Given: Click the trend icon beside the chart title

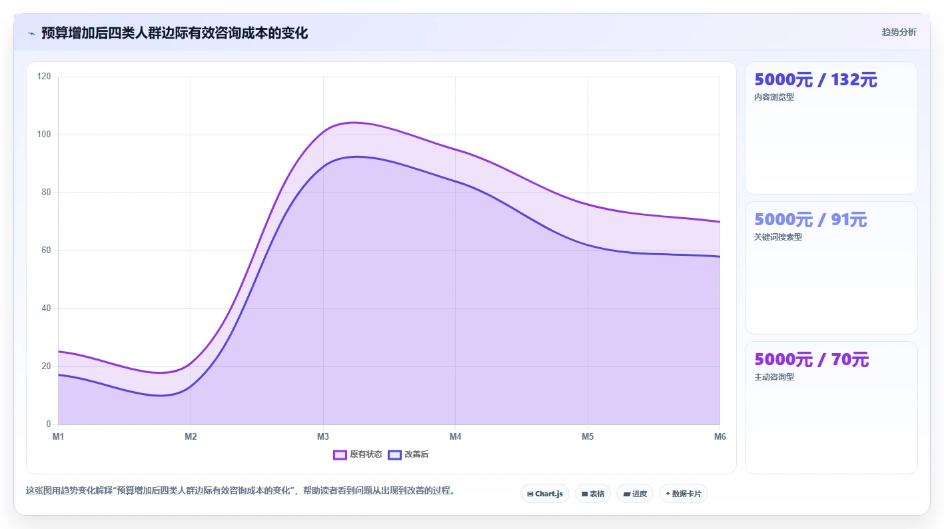Looking at the screenshot, I should [31, 33].
